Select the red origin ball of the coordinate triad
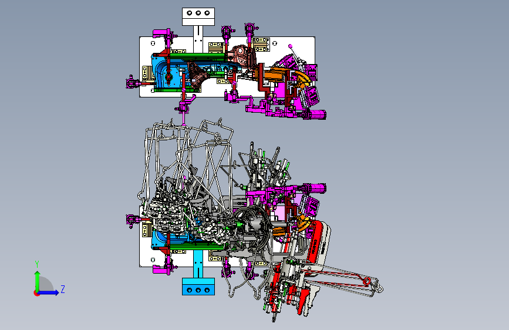This screenshot has width=509, height=330. click(36, 293)
